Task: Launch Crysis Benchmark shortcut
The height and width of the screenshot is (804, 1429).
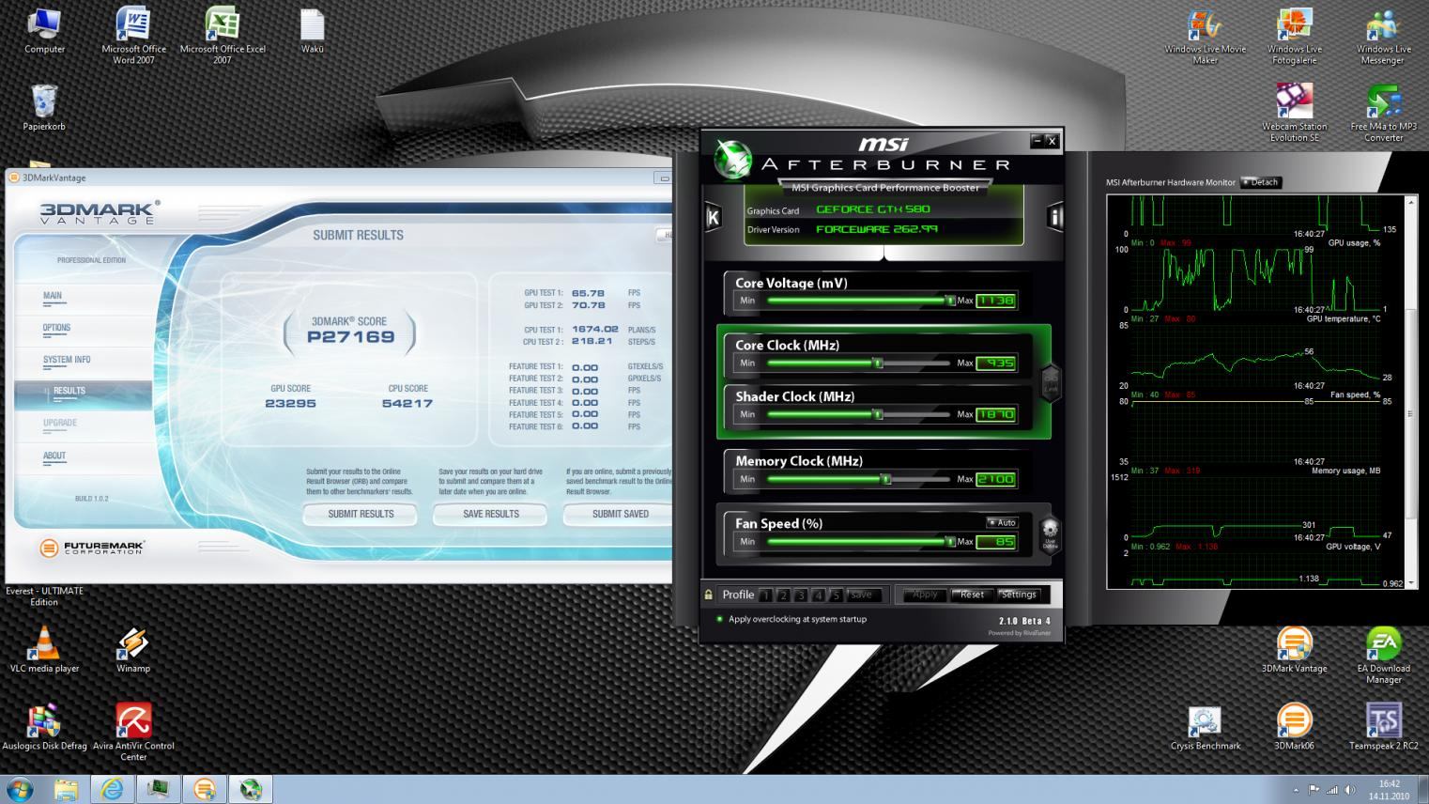Action: [1206, 728]
